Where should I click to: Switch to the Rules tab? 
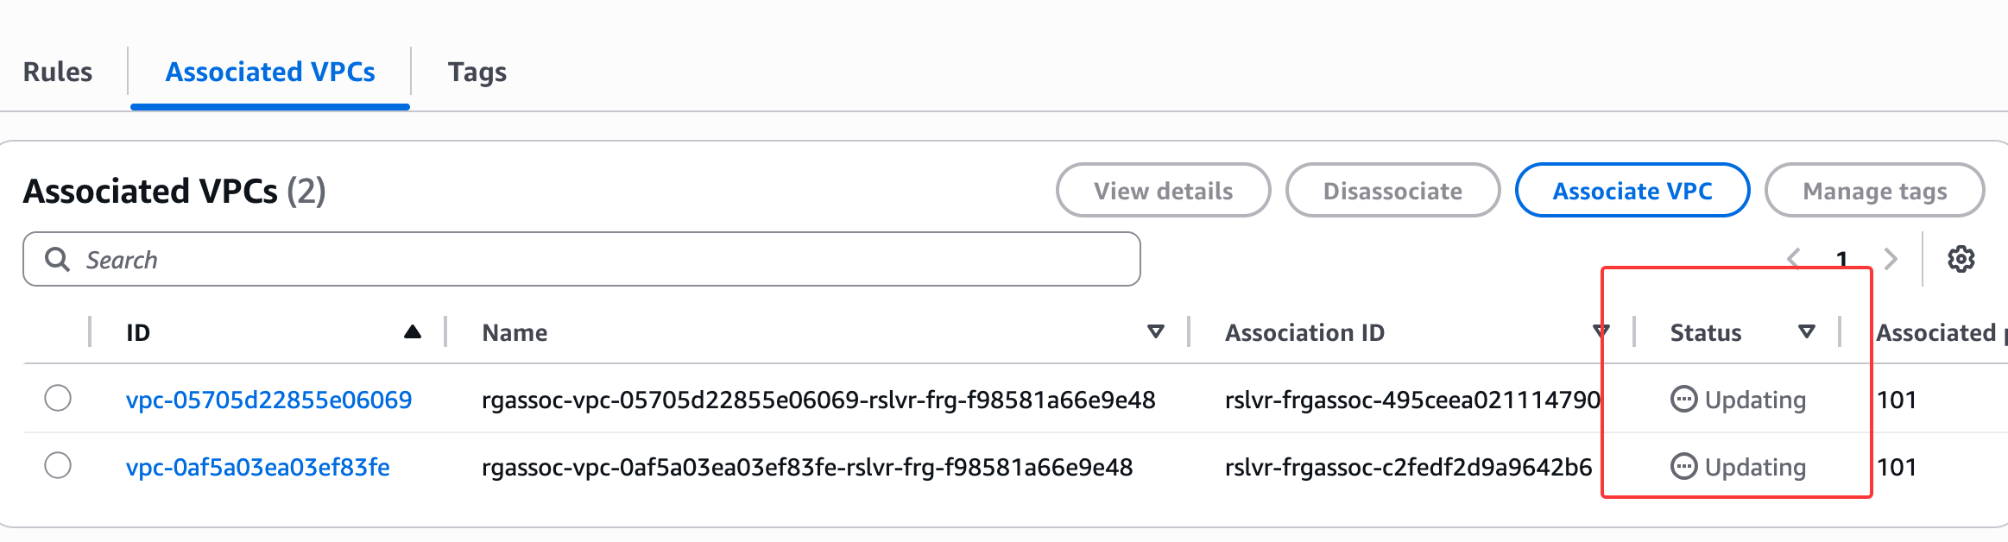tap(58, 72)
